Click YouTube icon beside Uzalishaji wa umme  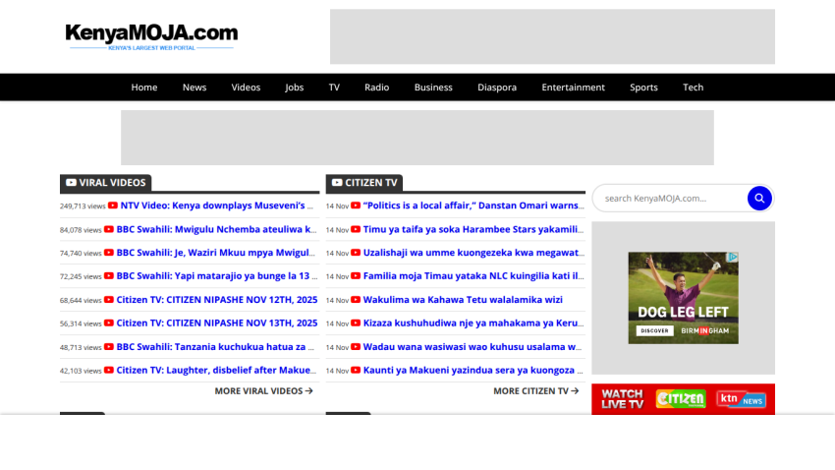(356, 253)
